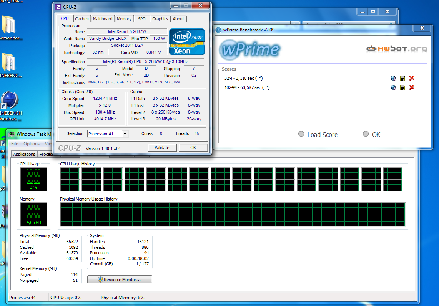Click the Threads count '16' in CPU-Z
The width and height of the screenshot is (439, 306).
tap(197, 133)
